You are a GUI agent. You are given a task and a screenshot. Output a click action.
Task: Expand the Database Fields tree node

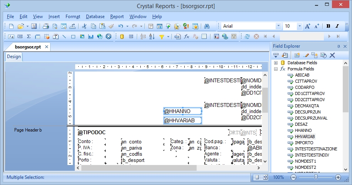point(276,63)
